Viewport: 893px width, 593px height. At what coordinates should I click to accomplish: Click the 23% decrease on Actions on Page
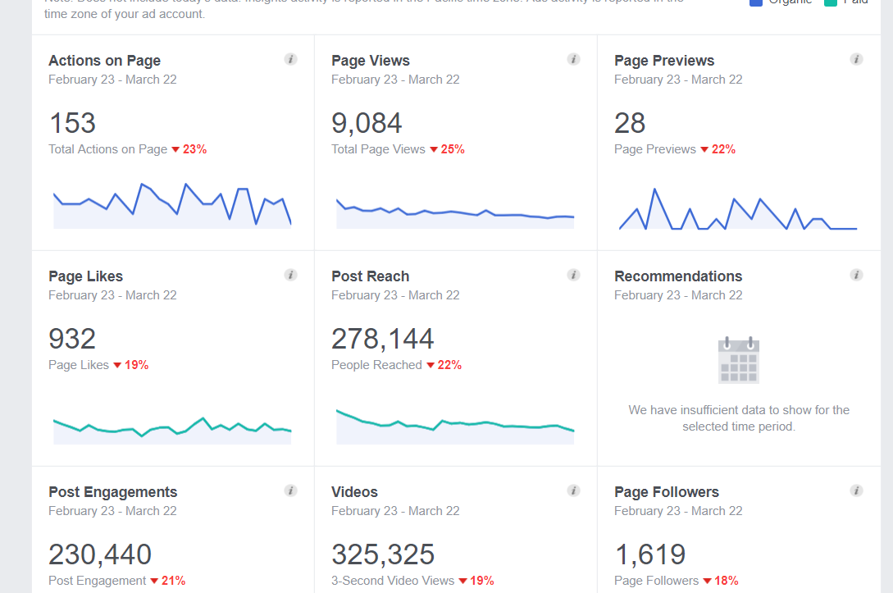pyautogui.click(x=189, y=149)
